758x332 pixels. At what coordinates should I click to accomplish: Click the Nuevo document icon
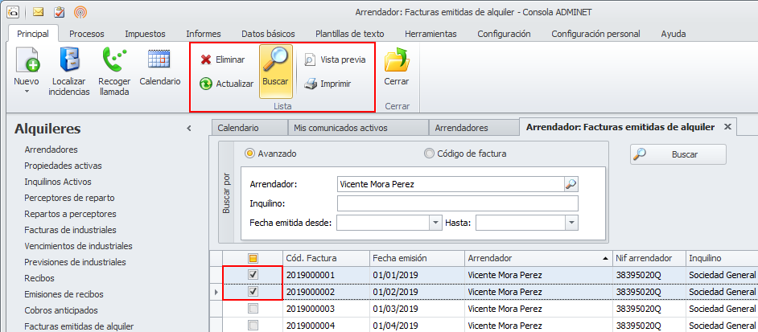tap(27, 61)
